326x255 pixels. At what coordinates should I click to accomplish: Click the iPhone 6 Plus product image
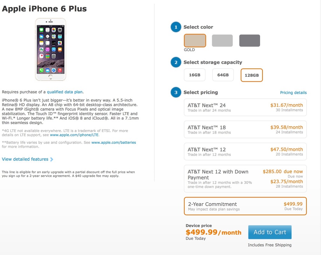51,49
